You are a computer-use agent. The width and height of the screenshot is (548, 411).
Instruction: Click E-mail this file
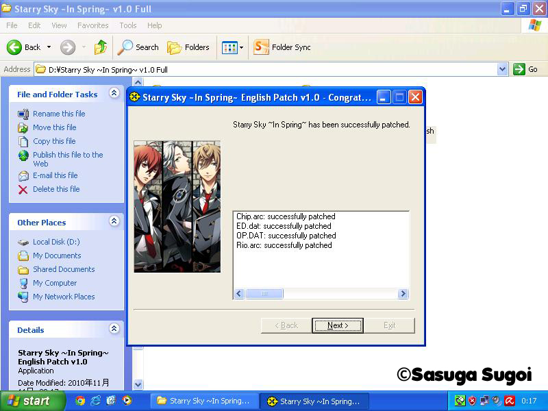(55, 175)
